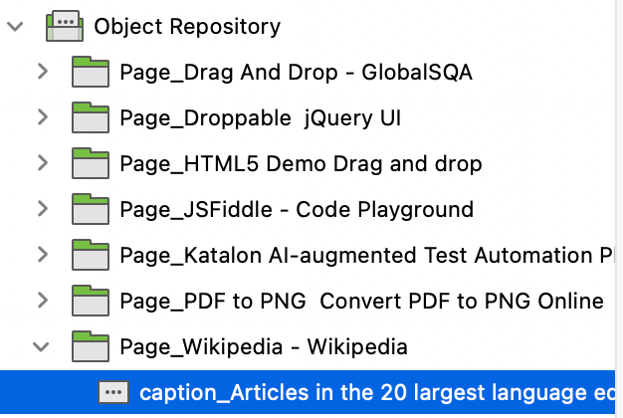The height and width of the screenshot is (418, 623).
Task: Select the Object Repository label
Action: coord(187,27)
